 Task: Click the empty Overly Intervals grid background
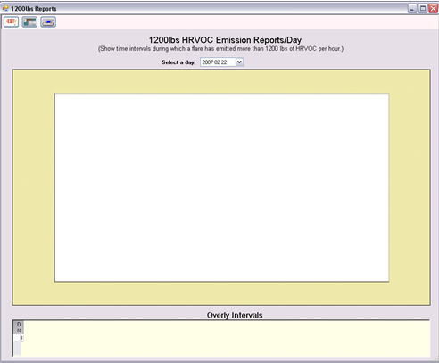[226, 339]
